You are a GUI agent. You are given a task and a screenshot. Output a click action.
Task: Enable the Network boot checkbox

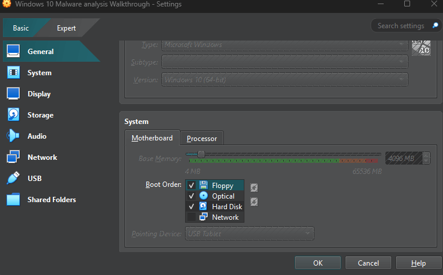tap(192, 217)
